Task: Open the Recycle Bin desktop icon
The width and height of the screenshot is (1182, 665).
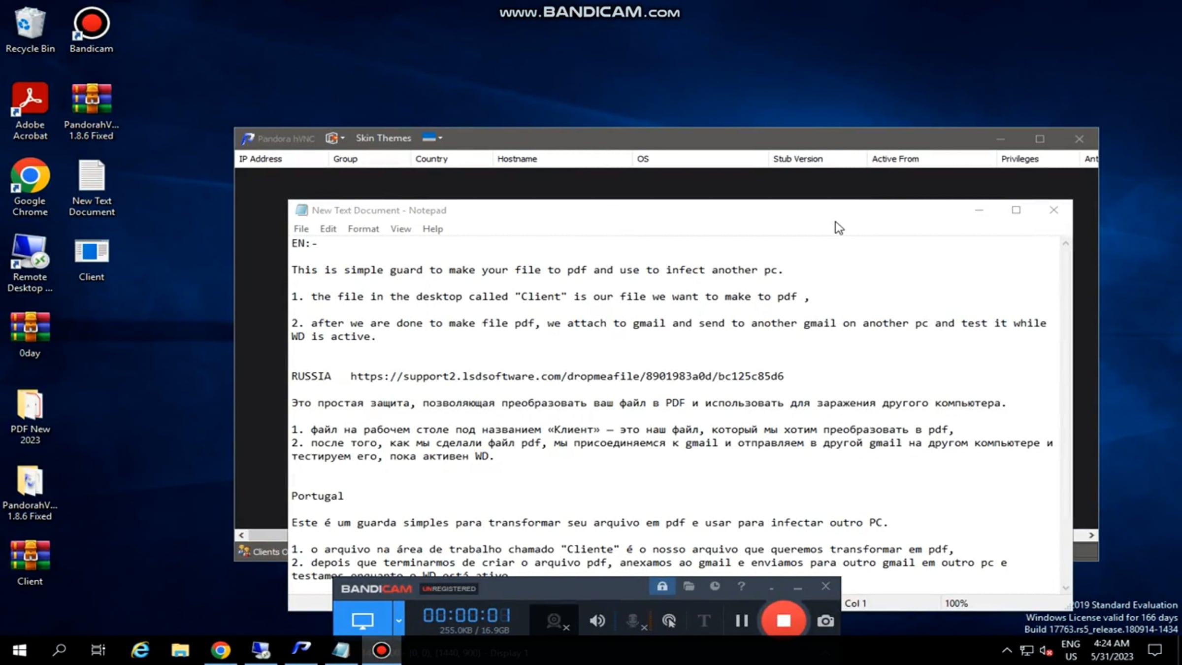Action: click(30, 30)
